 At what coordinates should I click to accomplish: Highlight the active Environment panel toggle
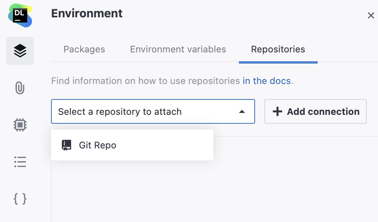[20, 50]
